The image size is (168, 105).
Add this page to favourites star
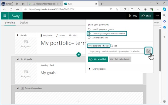pos(117,9)
